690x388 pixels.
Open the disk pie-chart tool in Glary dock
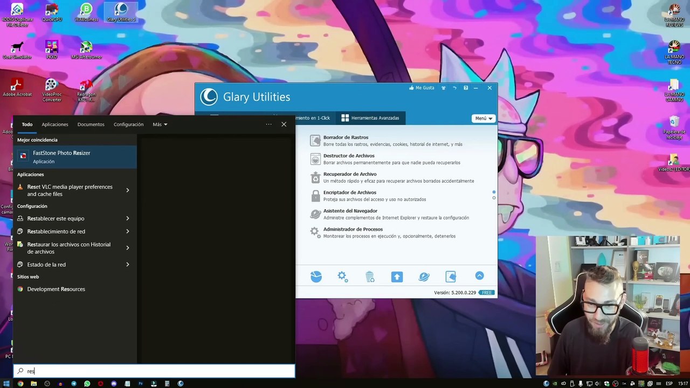316,276
